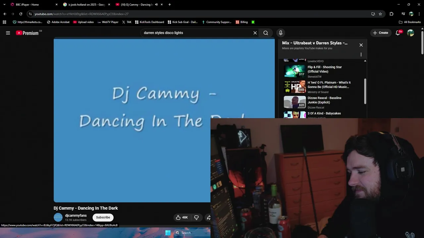This screenshot has width=424, height=238.
Task: Open H 'two' O Ft. Platnum video title
Action: pyautogui.click(x=329, y=85)
